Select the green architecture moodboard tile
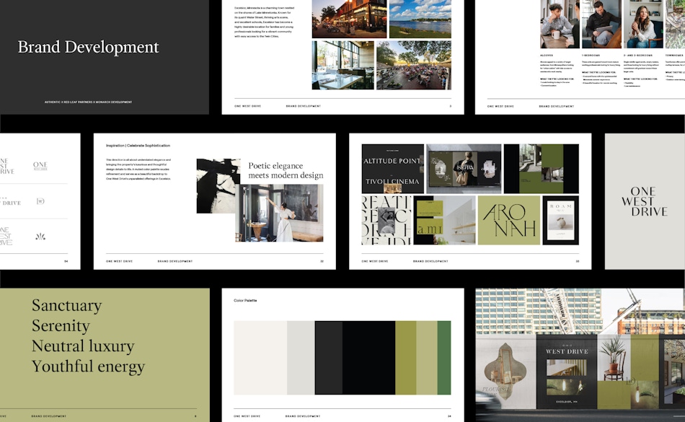Viewport: 685px width, 422px height. pyautogui.click(x=542, y=169)
